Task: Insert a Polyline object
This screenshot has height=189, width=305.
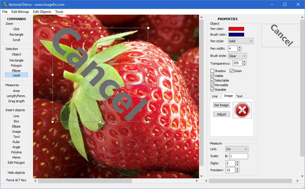Action: point(16,152)
